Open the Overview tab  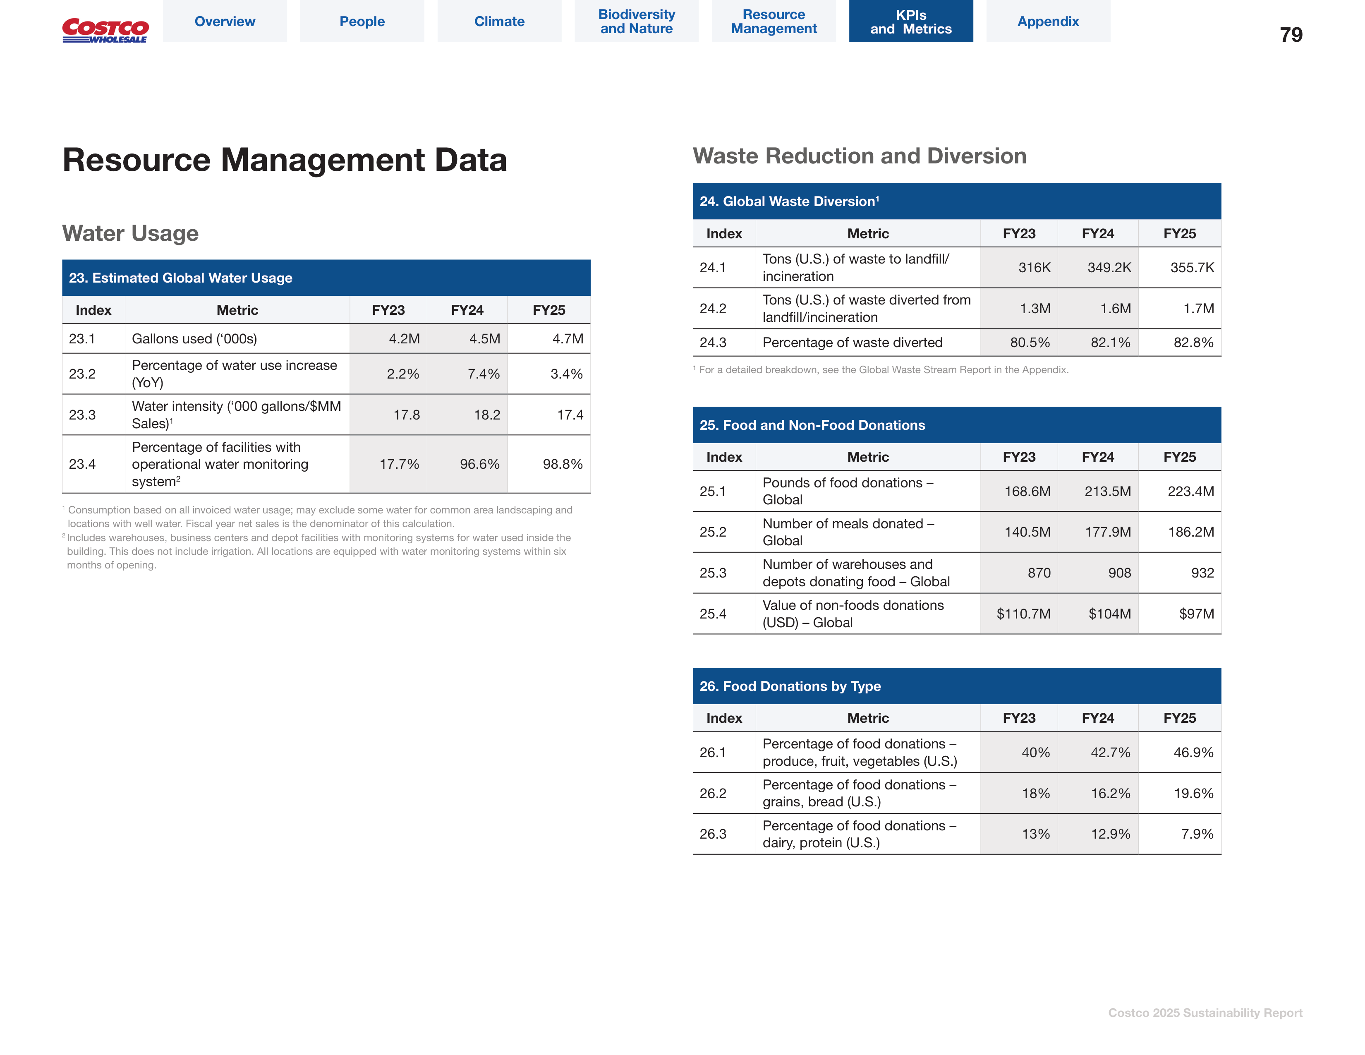pos(225,21)
